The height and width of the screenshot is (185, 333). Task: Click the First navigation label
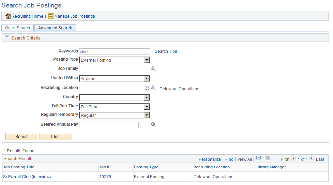click(x=285, y=159)
